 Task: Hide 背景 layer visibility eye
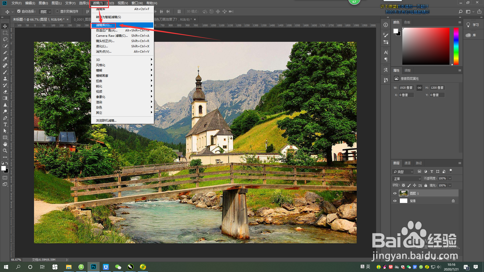pyautogui.click(x=395, y=201)
